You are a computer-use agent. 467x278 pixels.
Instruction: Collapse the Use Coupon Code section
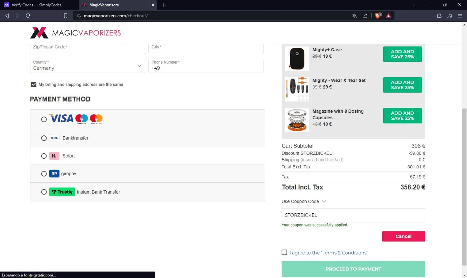click(304, 202)
